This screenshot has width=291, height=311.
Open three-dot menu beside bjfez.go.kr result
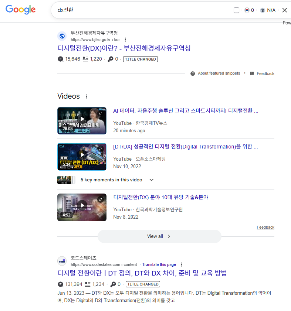pos(125,40)
